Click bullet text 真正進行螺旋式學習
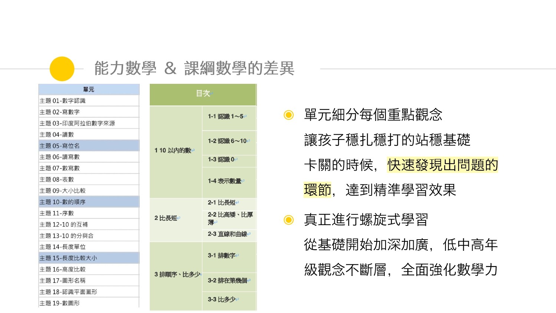556x313 pixels. point(366,220)
